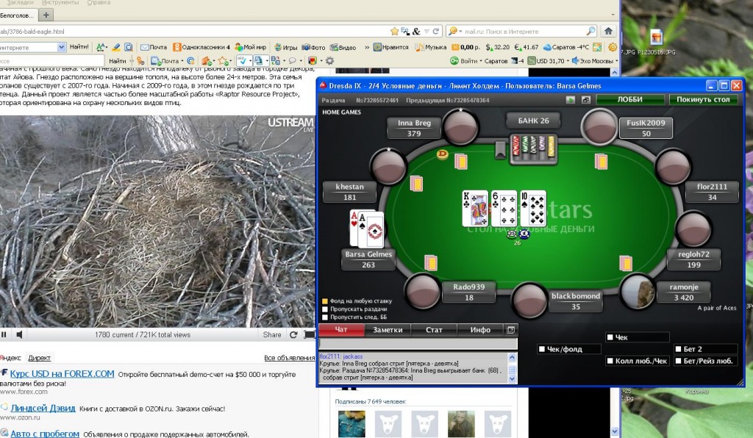
Task: Click the table options icon next to replay
Action: click(586, 100)
